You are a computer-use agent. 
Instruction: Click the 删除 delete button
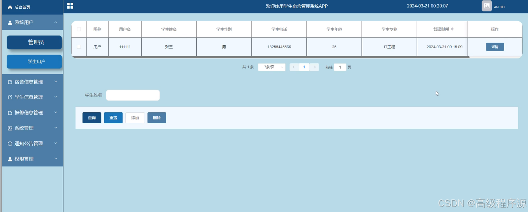click(x=157, y=118)
